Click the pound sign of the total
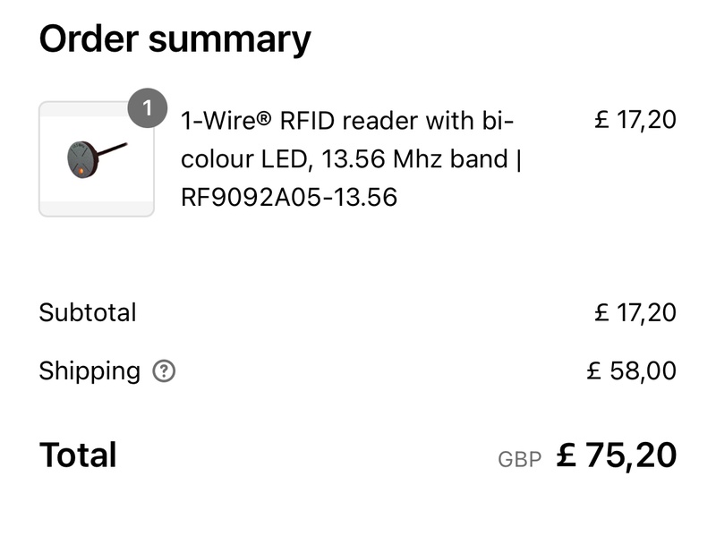The image size is (716, 536). (567, 455)
